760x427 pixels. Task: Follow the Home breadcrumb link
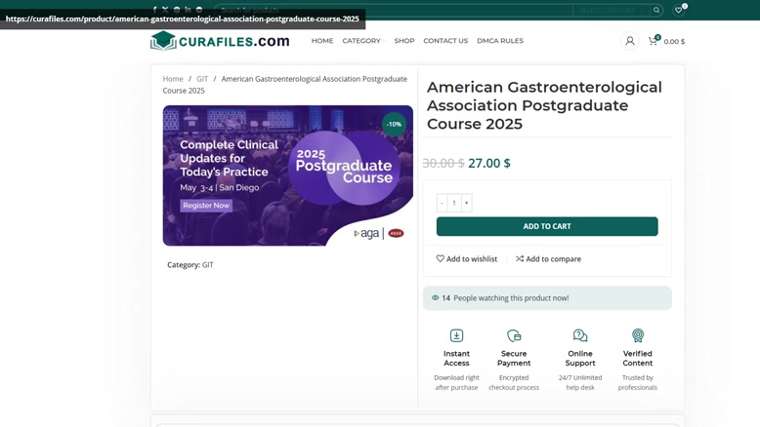(x=173, y=79)
